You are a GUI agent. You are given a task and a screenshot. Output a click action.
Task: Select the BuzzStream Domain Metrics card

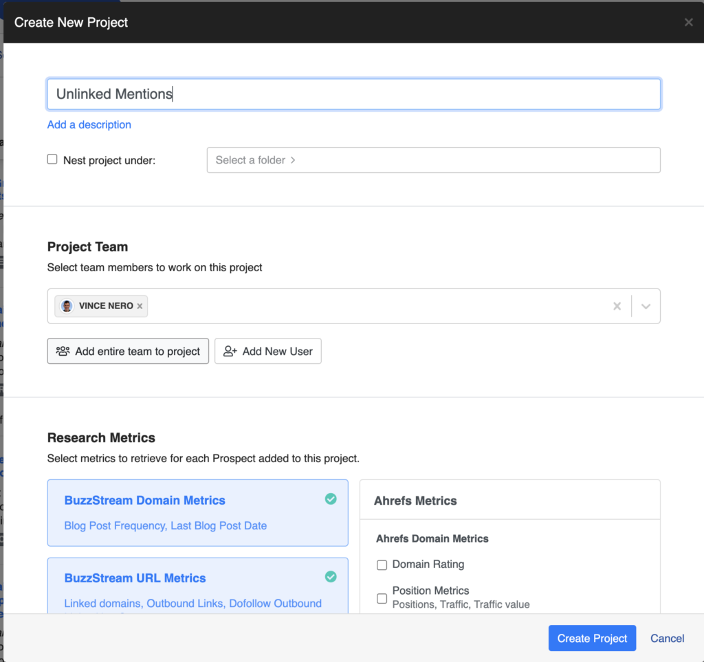coord(197,513)
